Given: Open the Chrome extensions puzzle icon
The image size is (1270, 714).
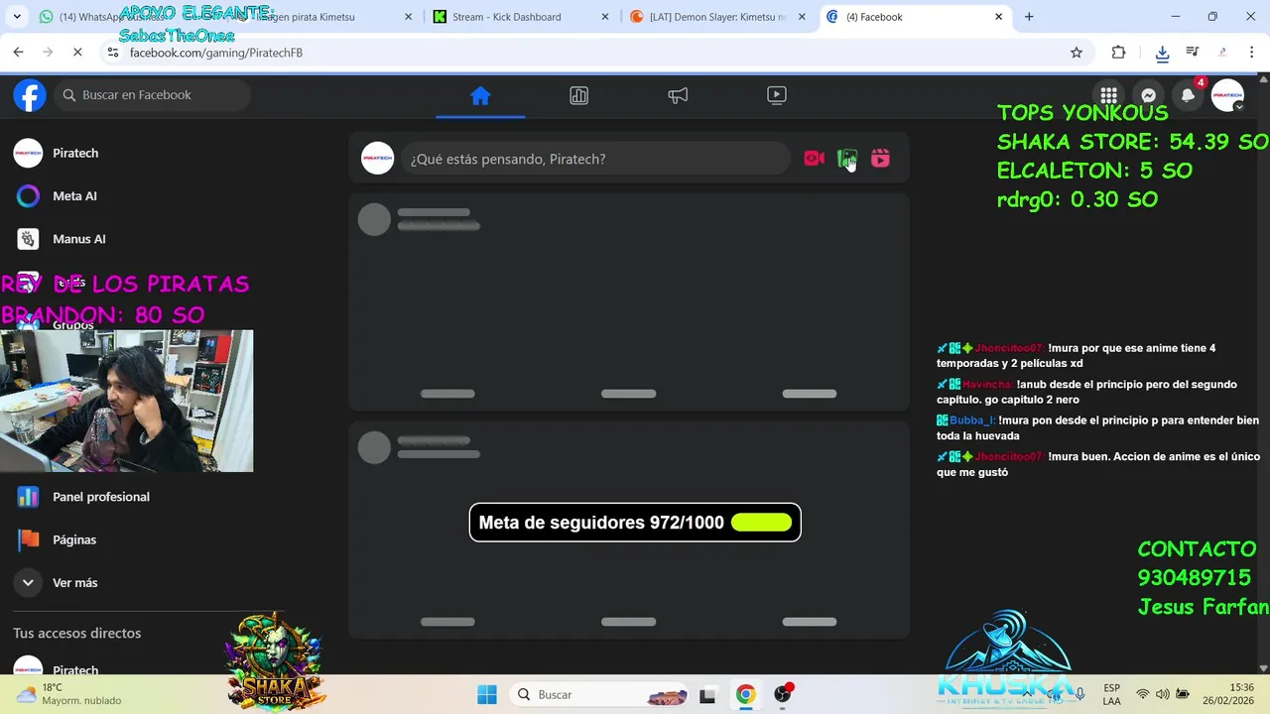Looking at the screenshot, I should tap(1118, 53).
